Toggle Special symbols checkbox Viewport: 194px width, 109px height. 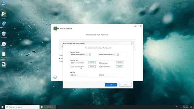[100, 67]
